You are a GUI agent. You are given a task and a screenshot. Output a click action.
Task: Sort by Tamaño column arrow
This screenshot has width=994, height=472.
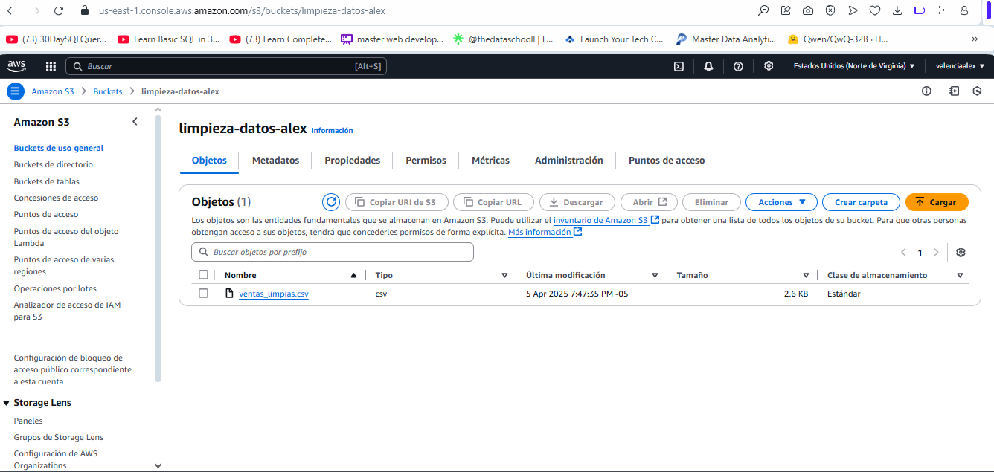806,275
